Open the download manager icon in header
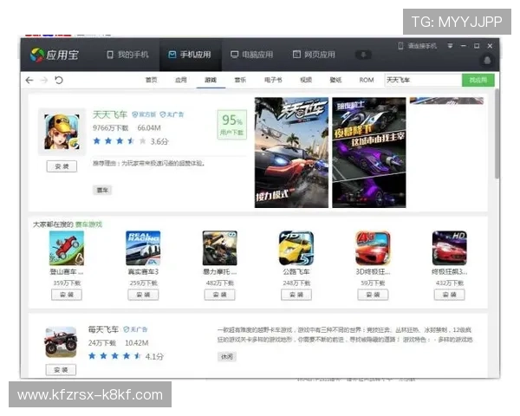This screenshot has width=520, height=416. point(363,55)
